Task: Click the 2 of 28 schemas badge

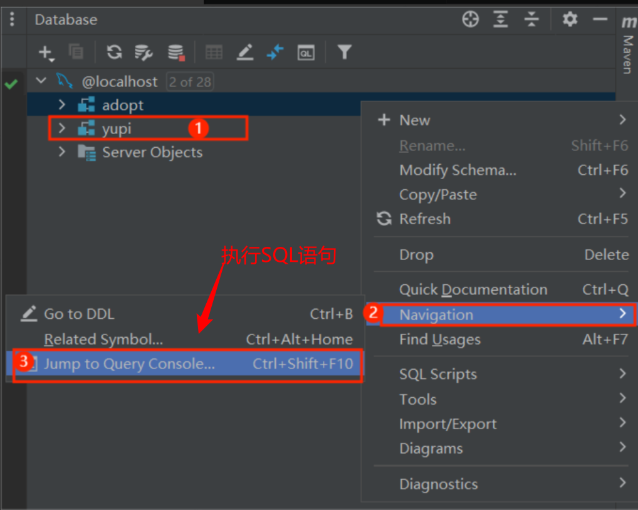Action: pos(190,81)
